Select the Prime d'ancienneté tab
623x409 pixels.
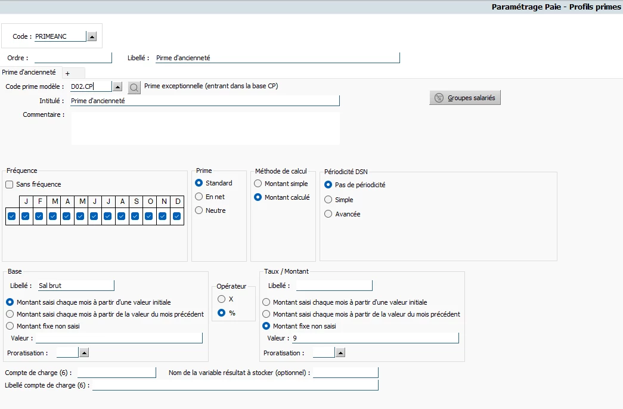point(29,72)
